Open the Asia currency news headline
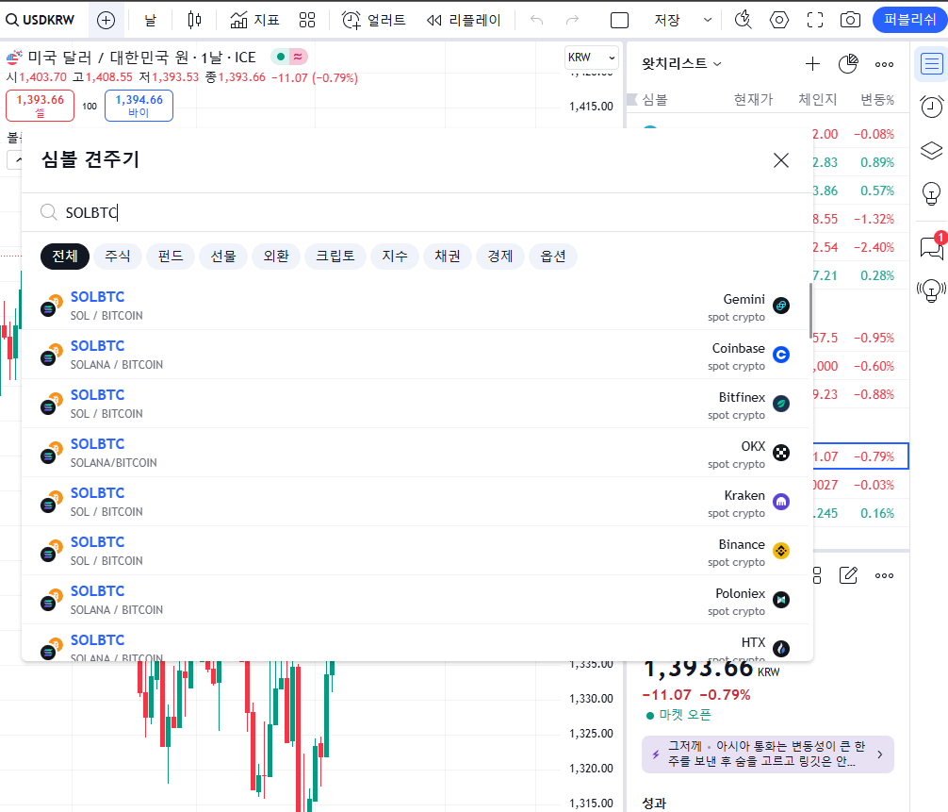Viewport: 948px width, 812px height. [768, 754]
